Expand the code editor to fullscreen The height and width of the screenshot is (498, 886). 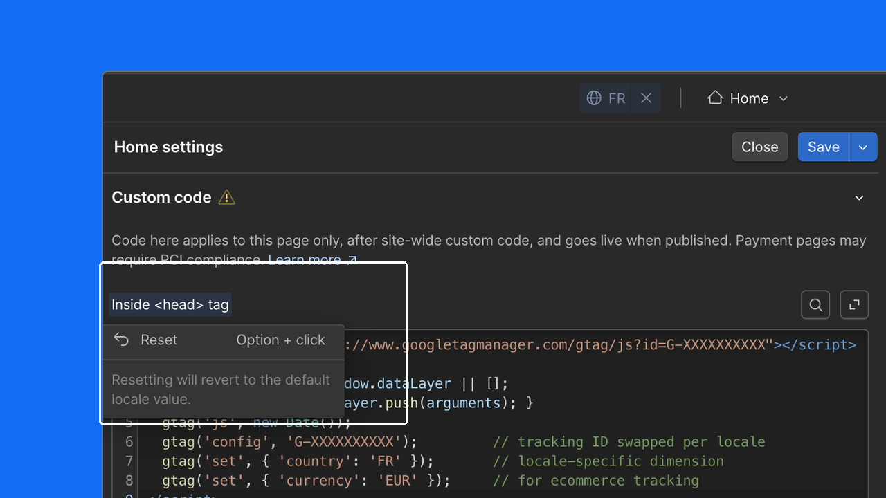pos(854,305)
